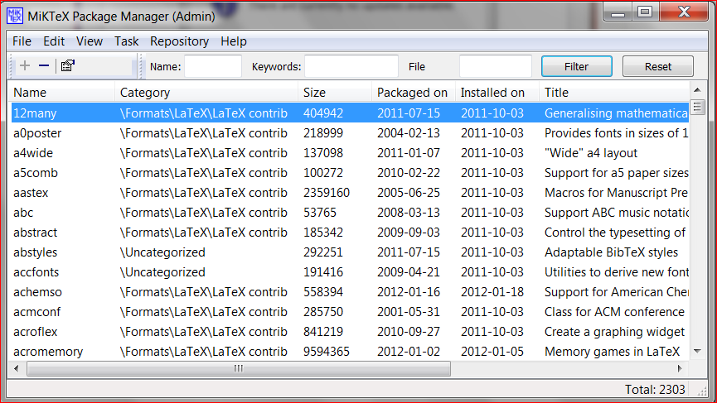Select the abstyles package row
The height and width of the screenshot is (403, 717).
[x=350, y=252]
